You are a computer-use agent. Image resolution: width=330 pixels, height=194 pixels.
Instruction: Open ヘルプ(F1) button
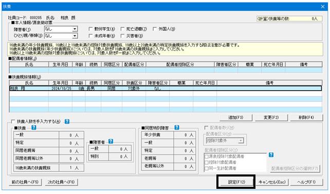[x=306, y=182]
